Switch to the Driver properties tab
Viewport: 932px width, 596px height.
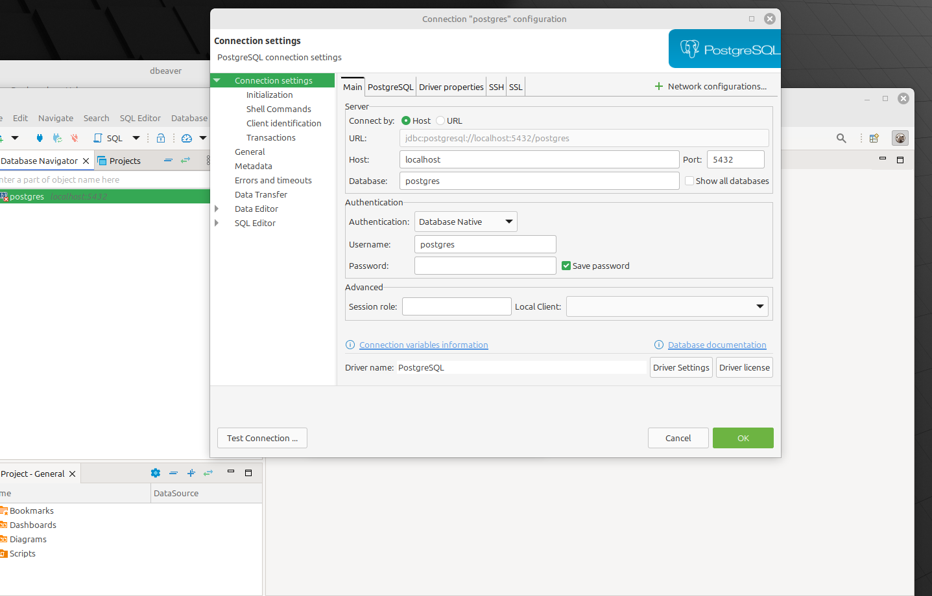click(x=451, y=87)
